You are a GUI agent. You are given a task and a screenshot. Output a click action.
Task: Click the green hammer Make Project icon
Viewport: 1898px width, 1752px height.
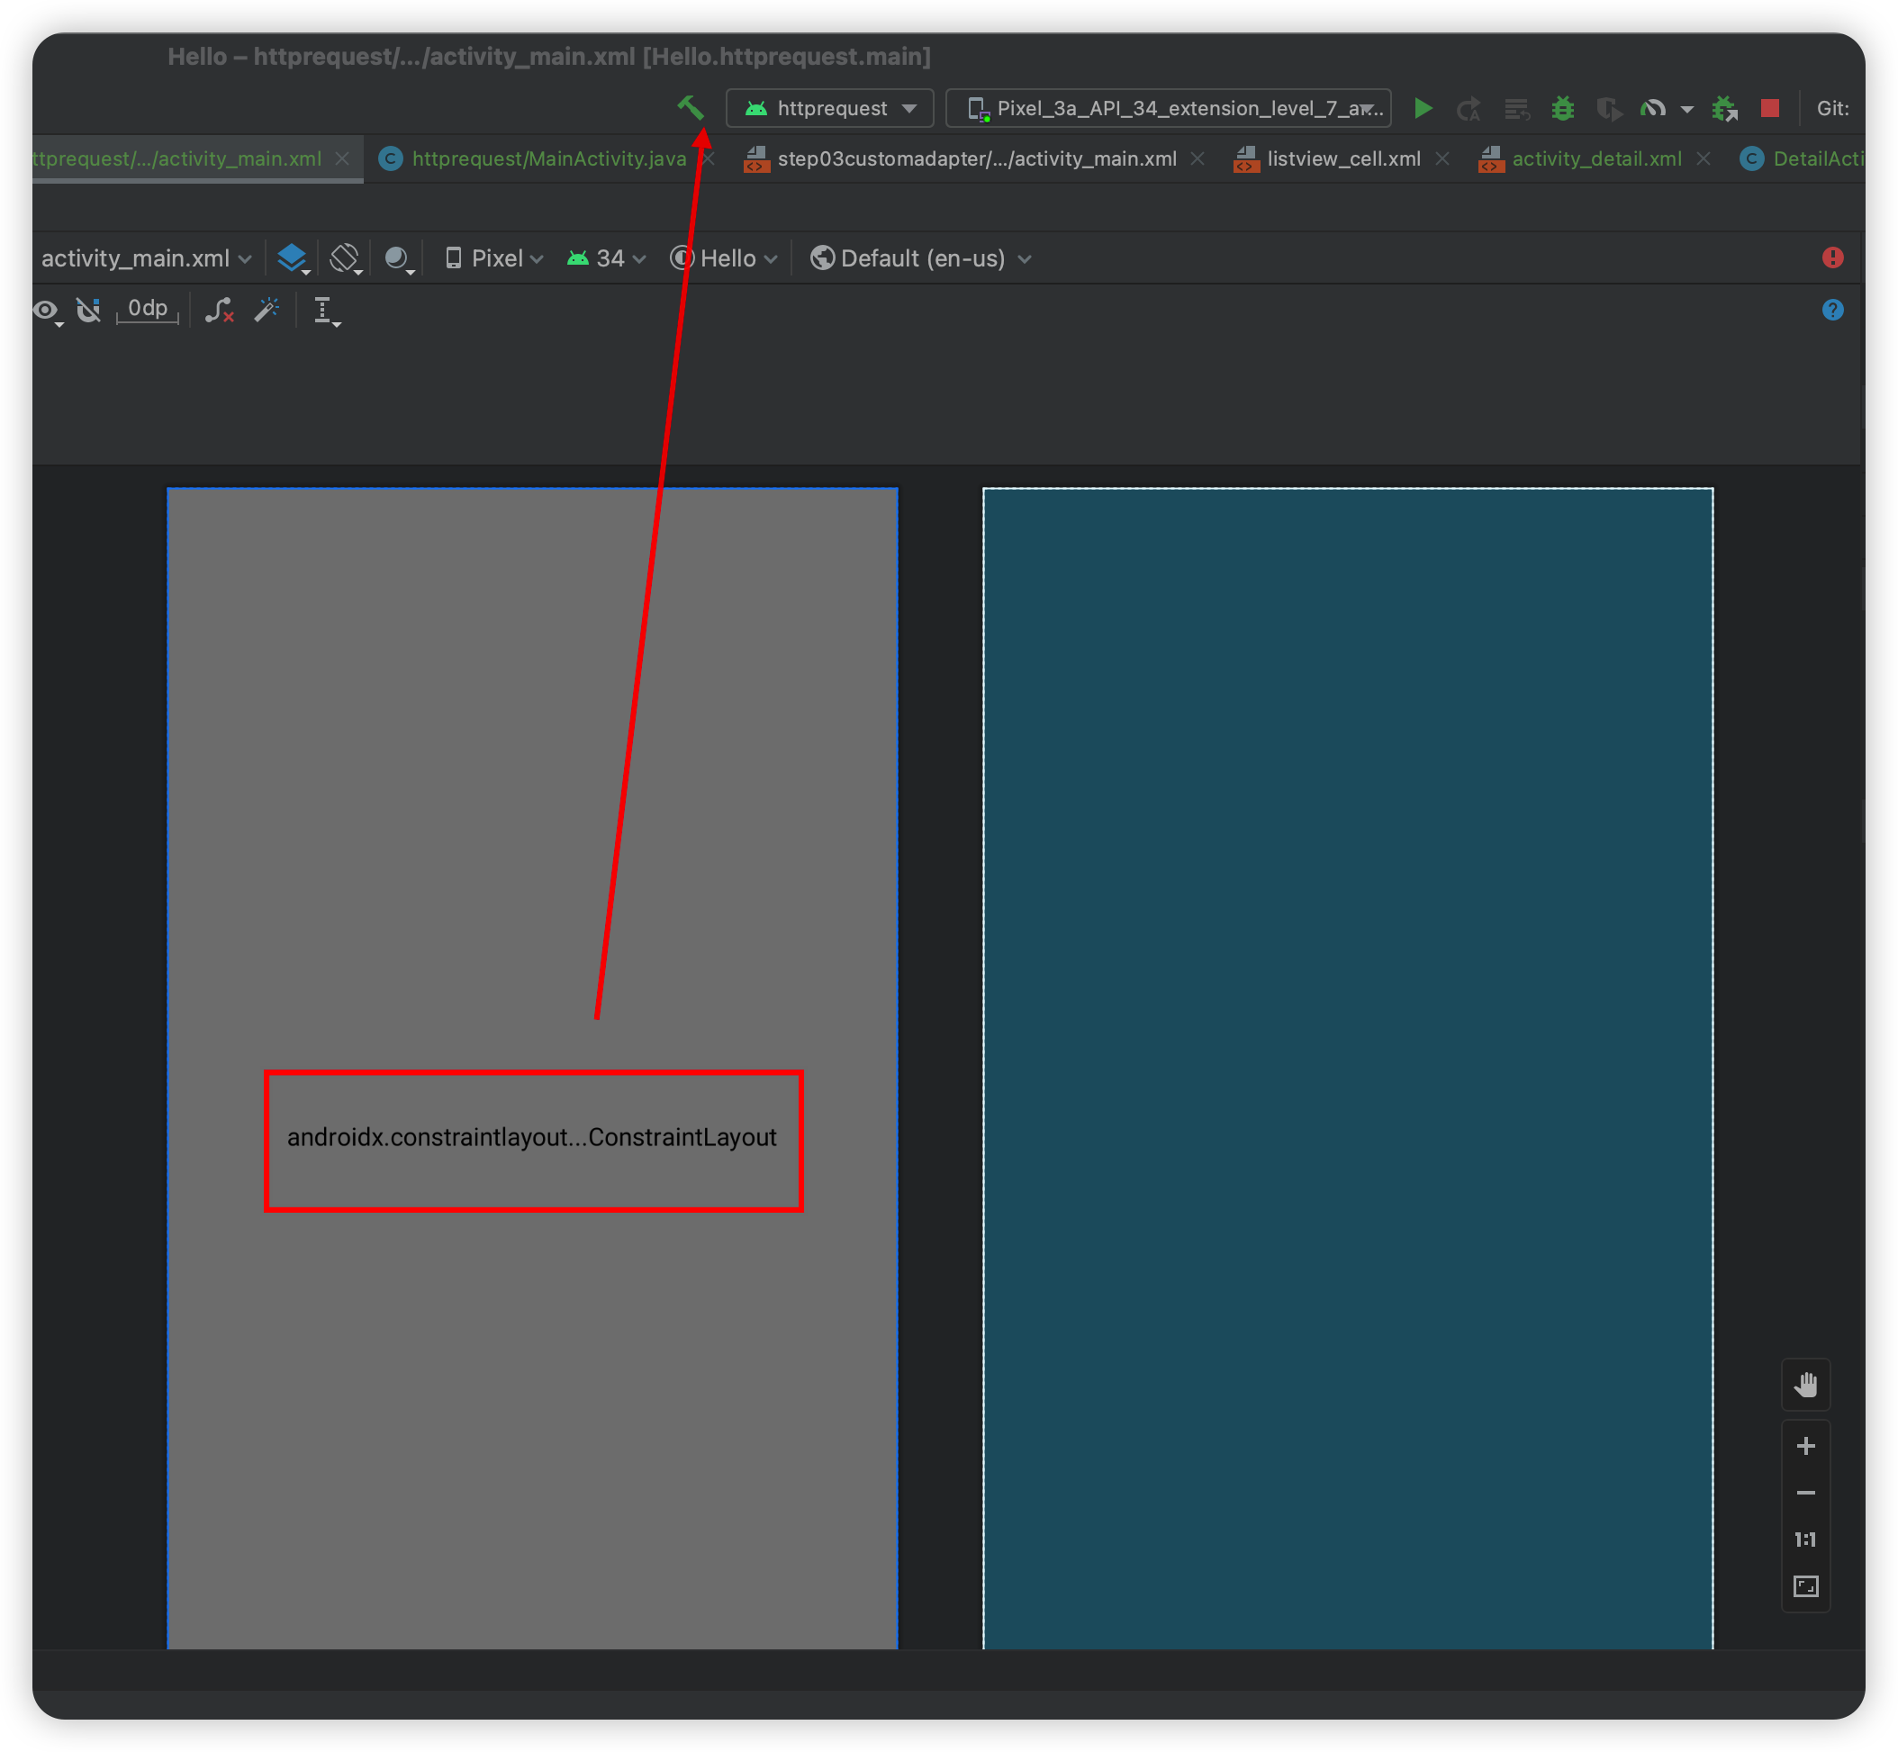[x=691, y=107]
